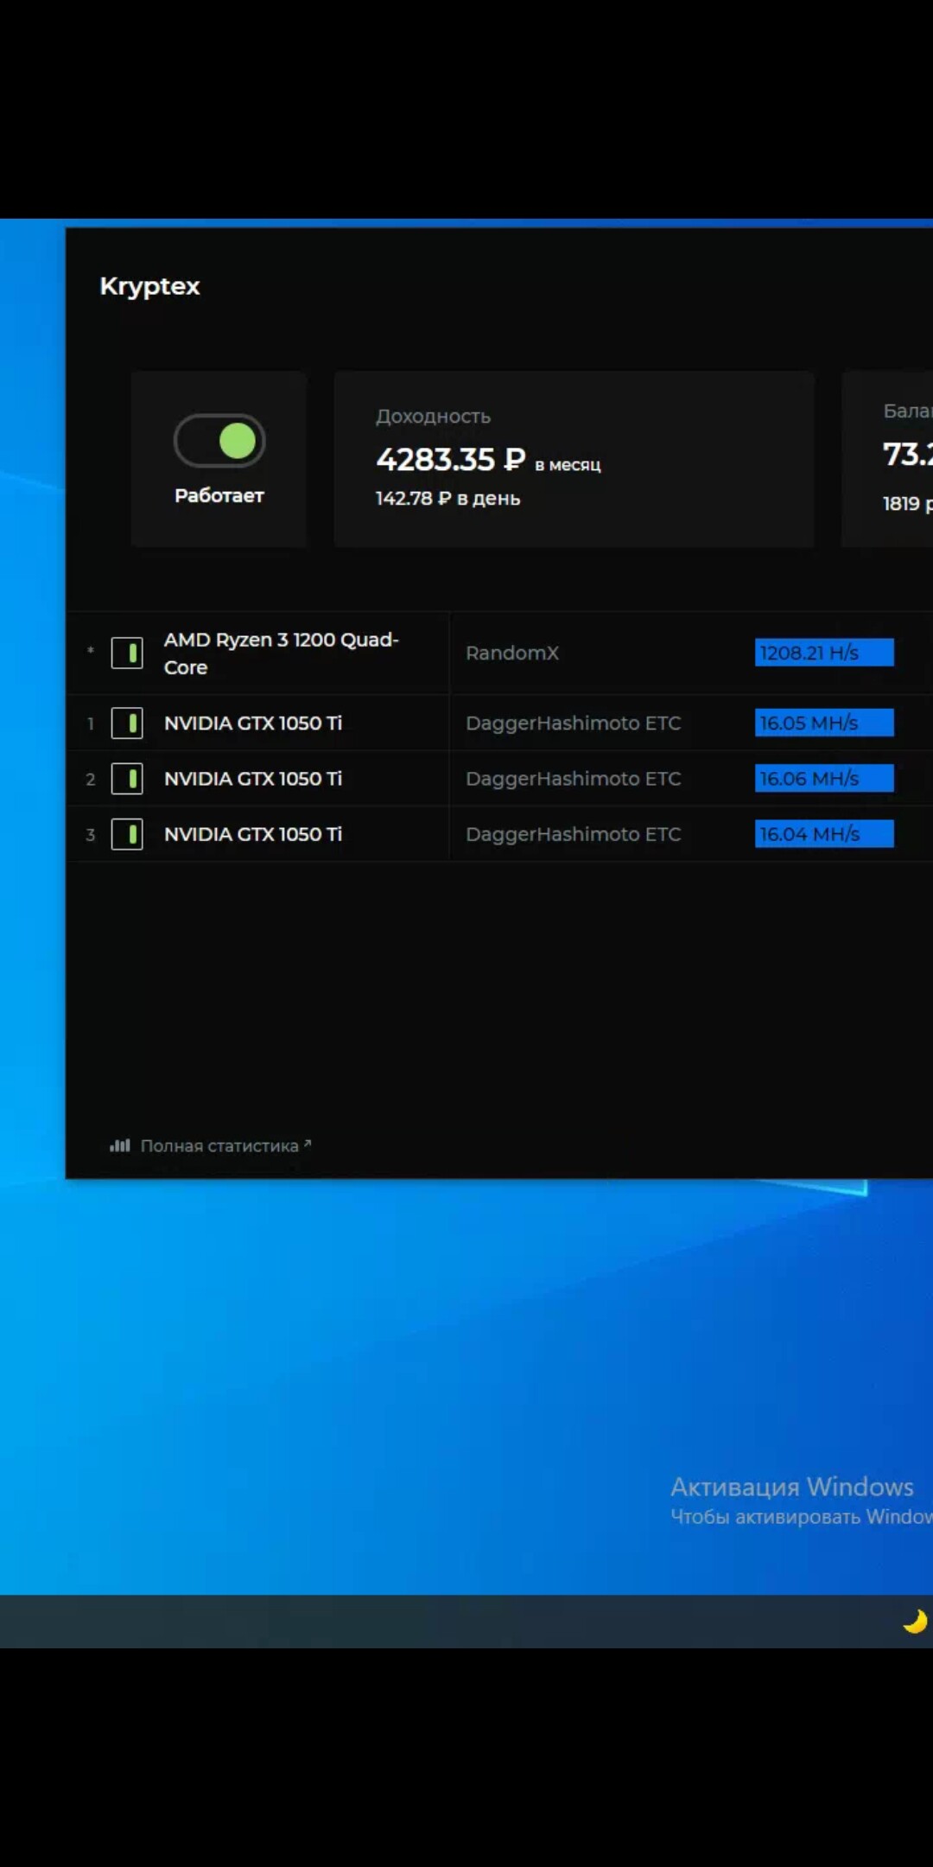Click the Kryptex logo title
The width and height of the screenshot is (933, 1867).
(149, 286)
